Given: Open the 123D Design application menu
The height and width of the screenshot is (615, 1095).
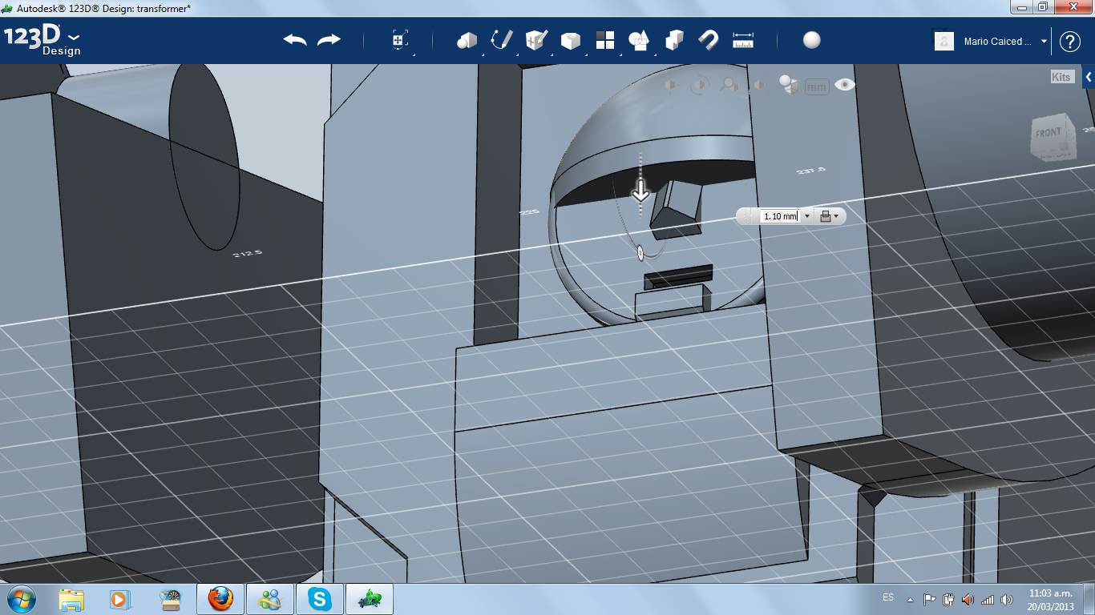Looking at the screenshot, I should (42, 41).
